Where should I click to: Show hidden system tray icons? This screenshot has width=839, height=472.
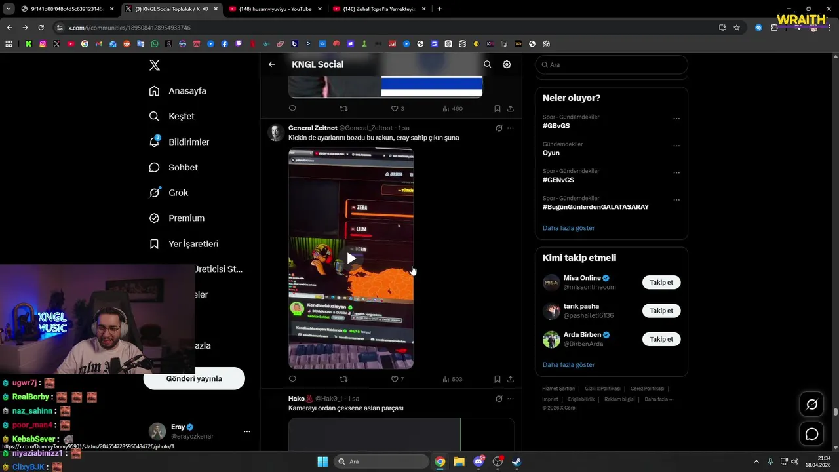(x=756, y=462)
